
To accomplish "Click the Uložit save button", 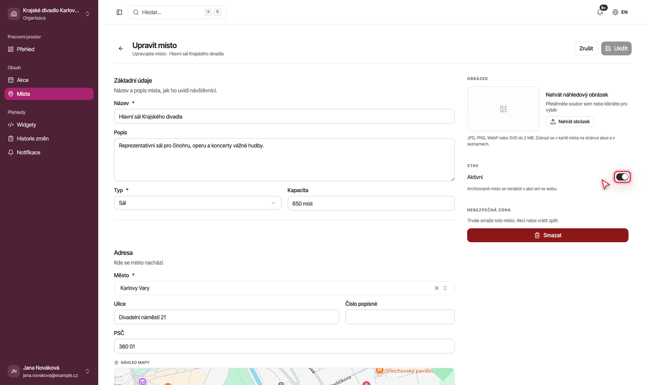I will click(x=616, y=49).
